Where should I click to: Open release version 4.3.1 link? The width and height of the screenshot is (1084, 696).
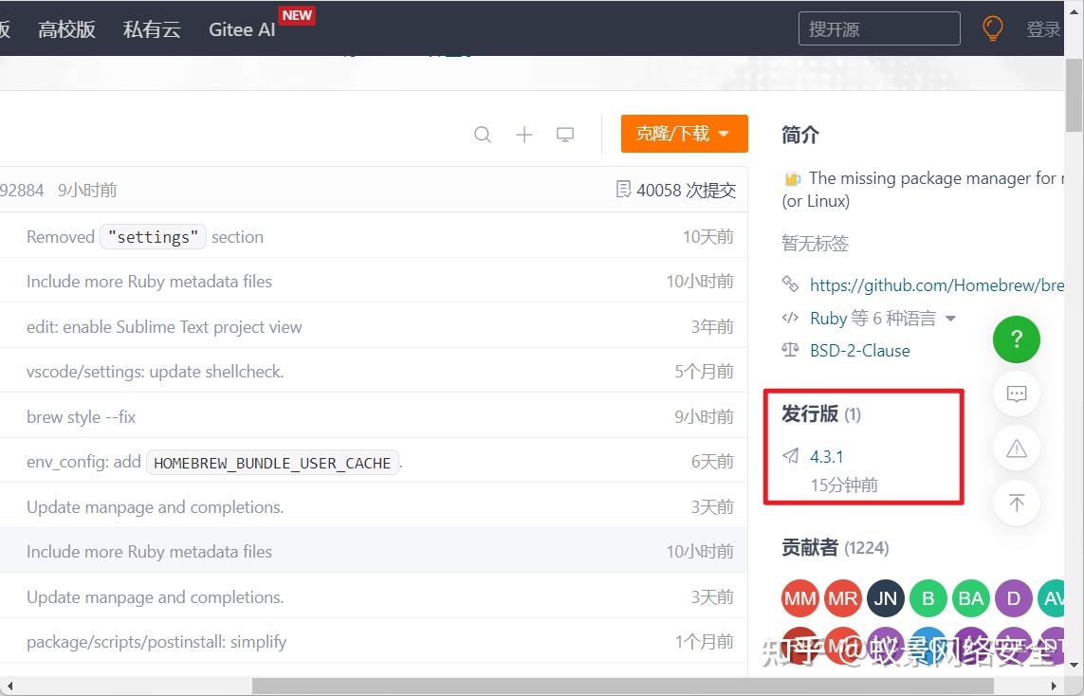click(826, 457)
